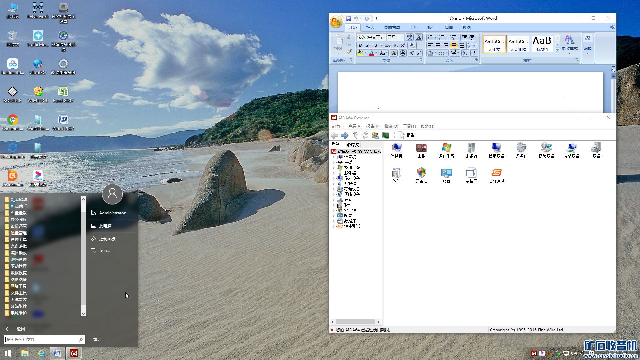The width and height of the screenshot is (640, 360).
Task: Click the Start menu search programs field
Action: click(x=44, y=339)
